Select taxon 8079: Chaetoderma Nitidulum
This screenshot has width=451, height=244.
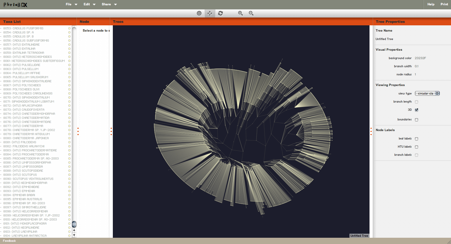(27, 134)
